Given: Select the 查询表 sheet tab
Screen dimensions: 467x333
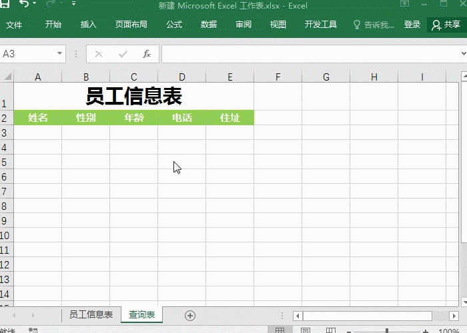Looking at the screenshot, I should coord(141,314).
